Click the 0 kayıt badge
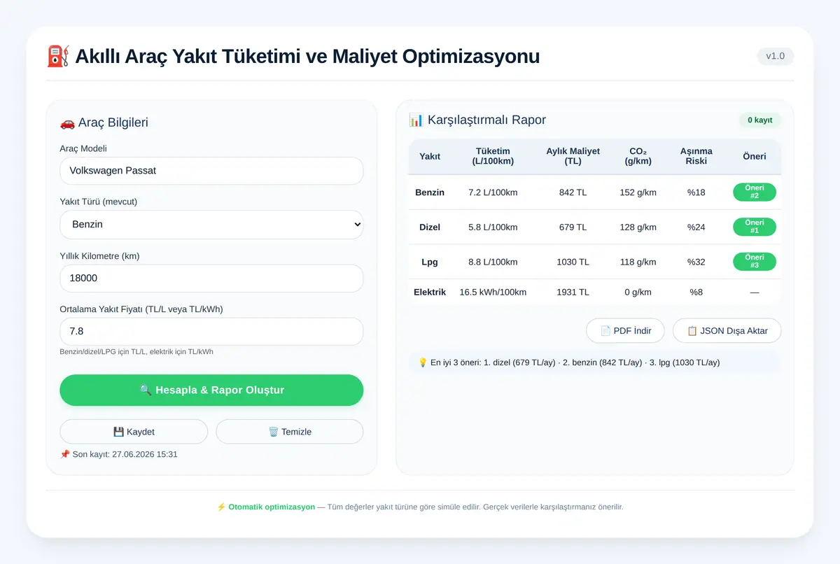This screenshot has width=840, height=564. (x=760, y=120)
